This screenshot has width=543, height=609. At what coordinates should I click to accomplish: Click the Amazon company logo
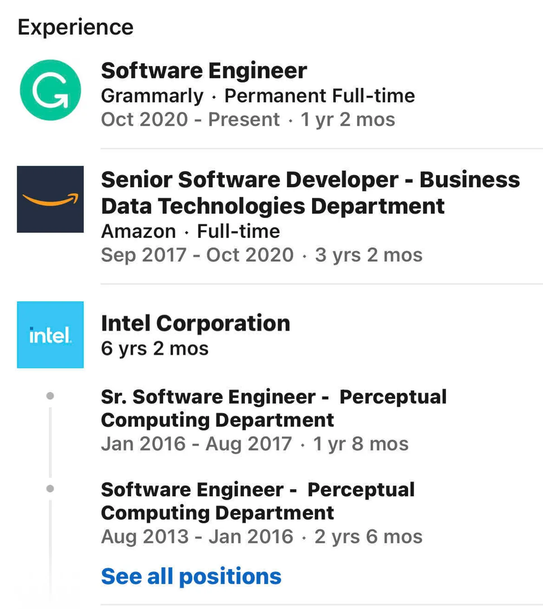click(x=50, y=199)
